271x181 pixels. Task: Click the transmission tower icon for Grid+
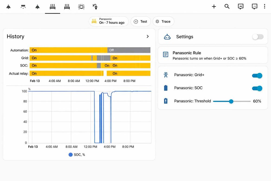[166, 75]
